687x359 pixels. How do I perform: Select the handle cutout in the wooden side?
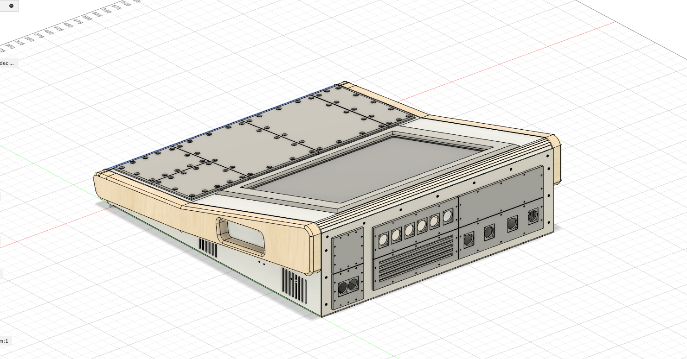pos(240,236)
